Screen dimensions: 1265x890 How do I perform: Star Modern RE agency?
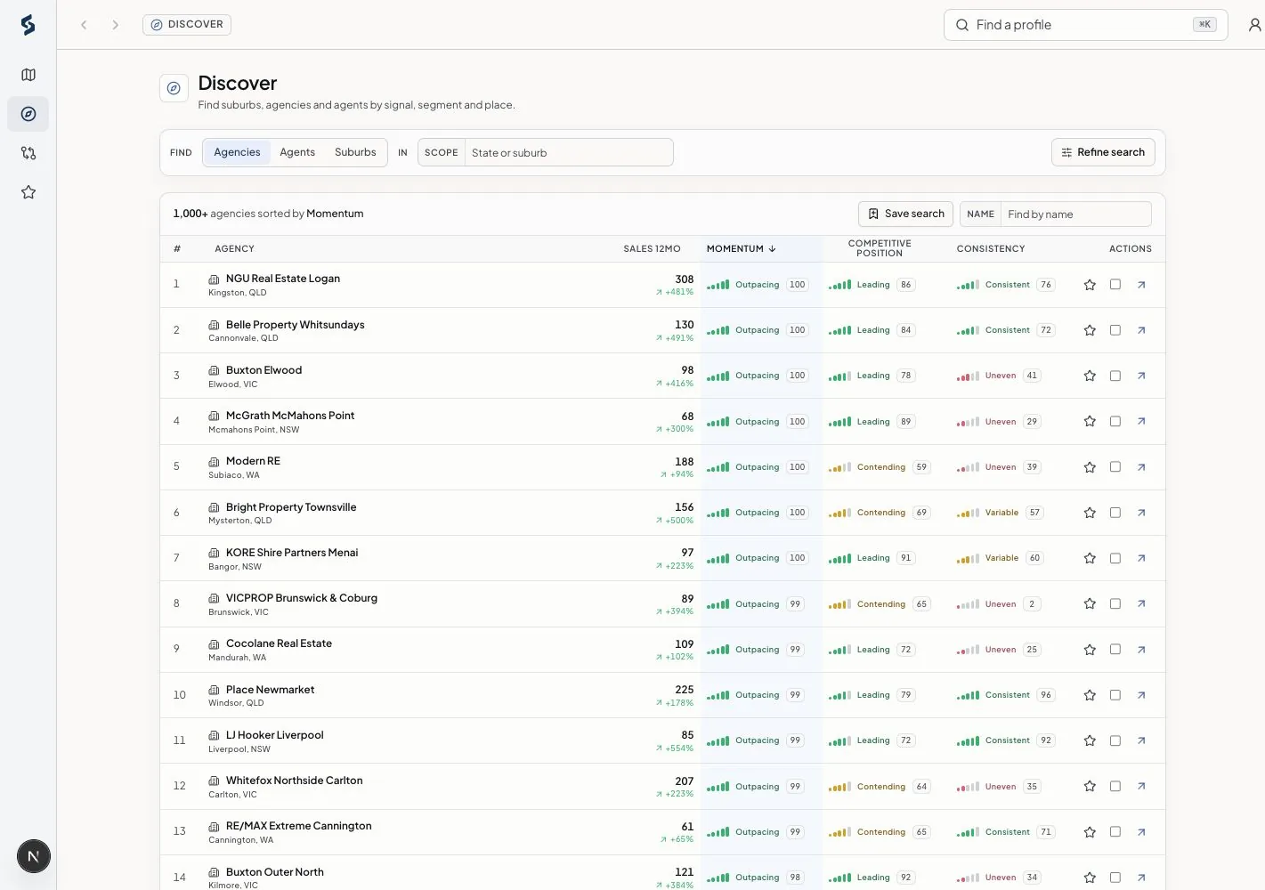tap(1090, 467)
